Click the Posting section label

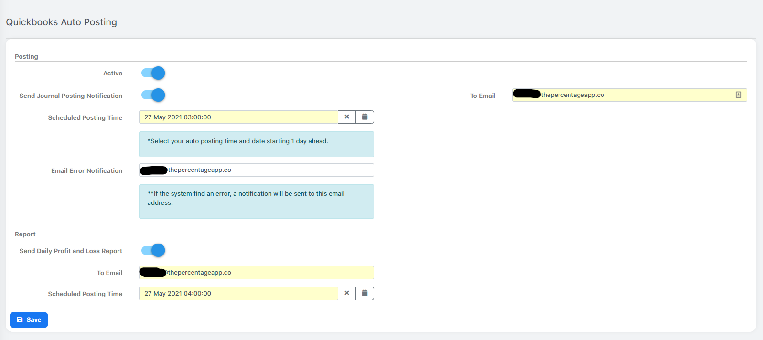[26, 56]
